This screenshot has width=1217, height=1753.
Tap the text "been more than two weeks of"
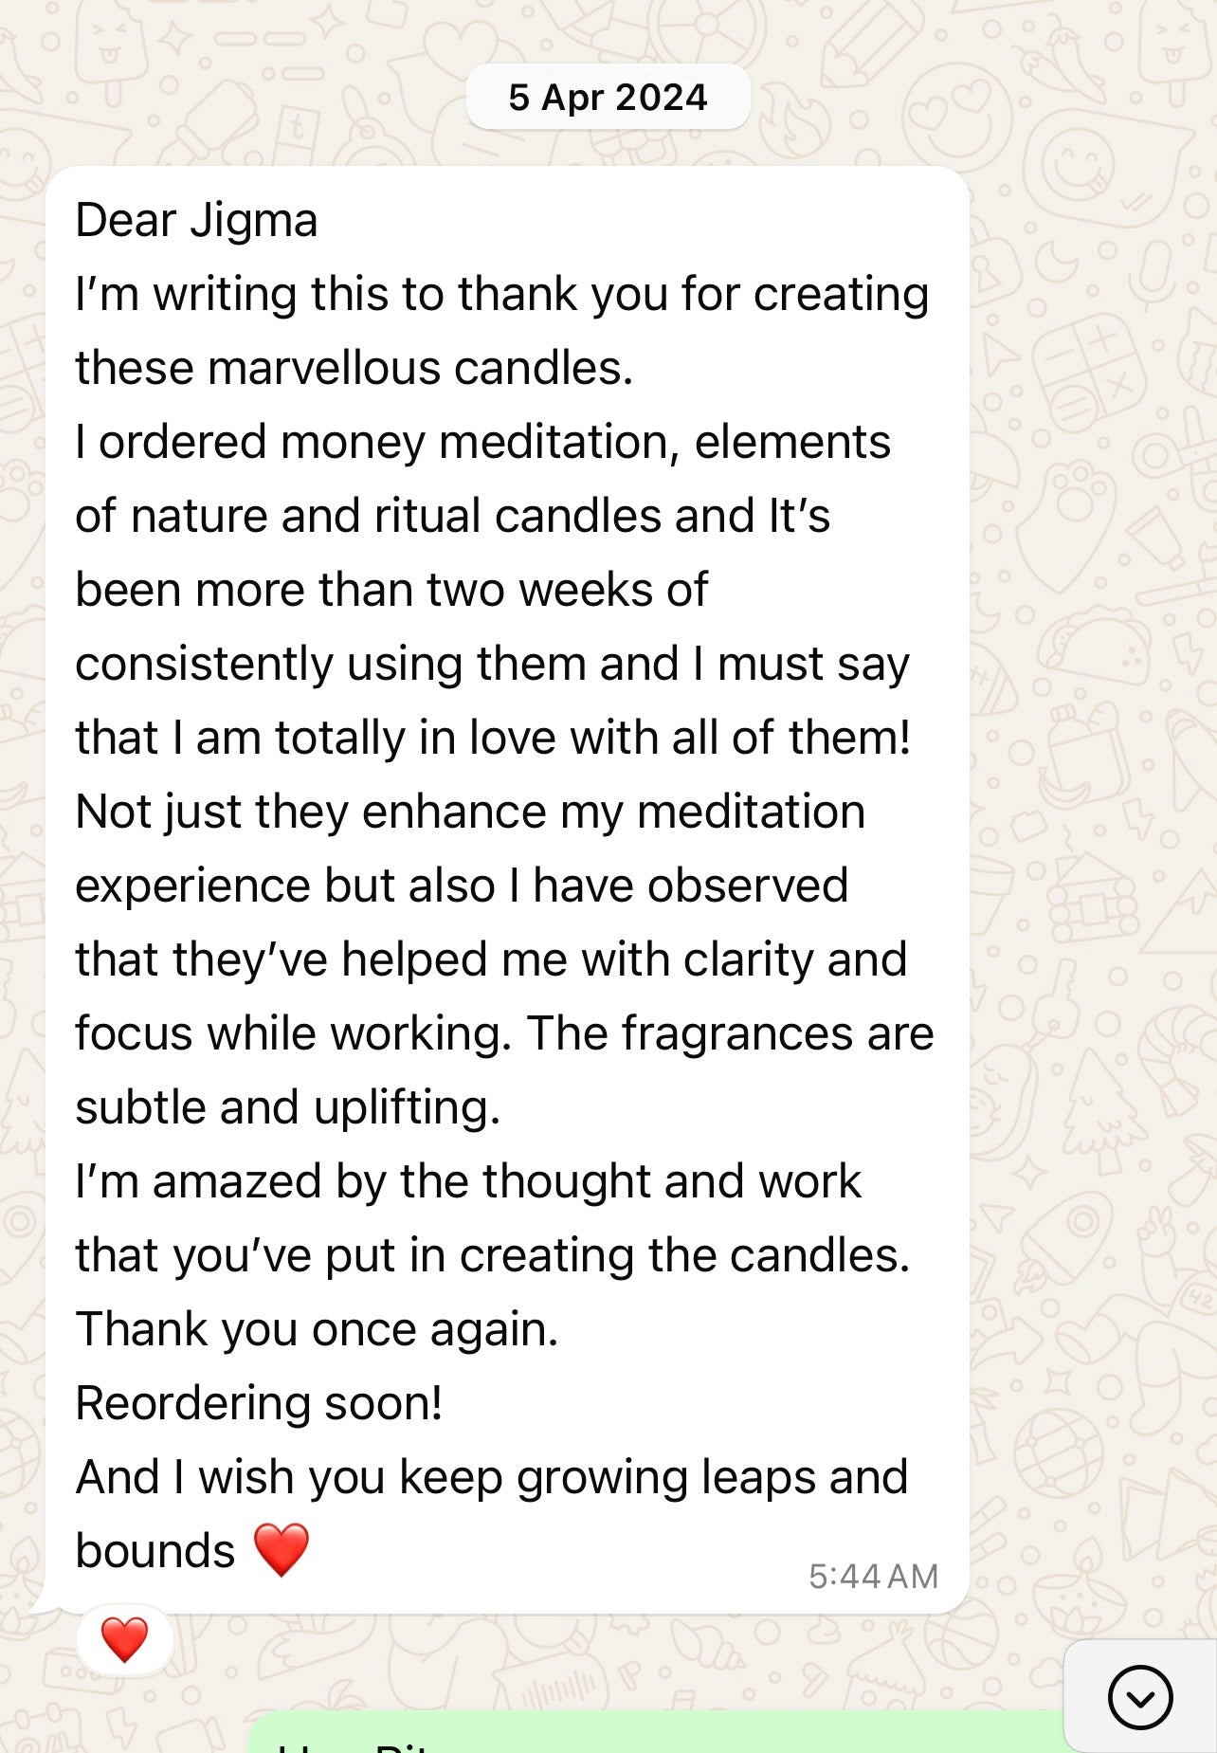click(x=391, y=591)
